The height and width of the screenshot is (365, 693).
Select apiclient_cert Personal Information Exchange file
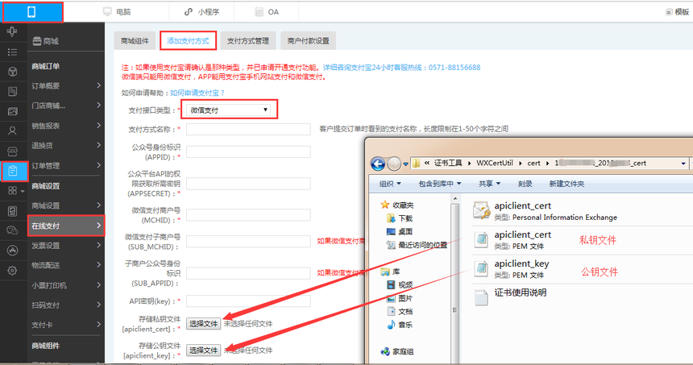point(545,211)
